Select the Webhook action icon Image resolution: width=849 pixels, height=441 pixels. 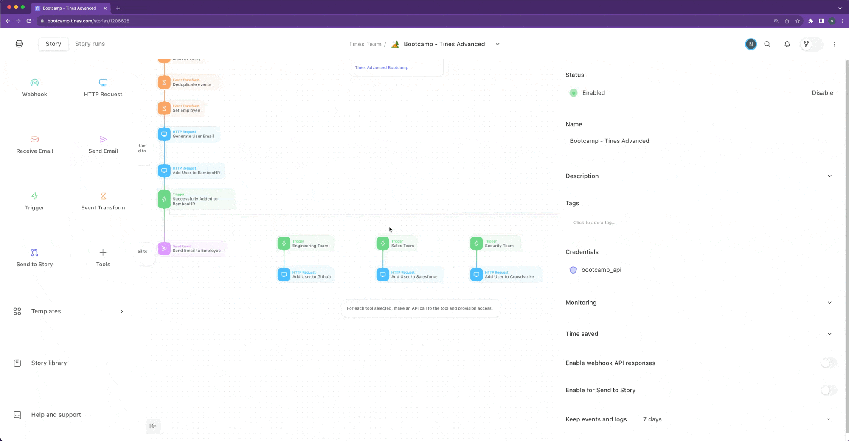34,83
